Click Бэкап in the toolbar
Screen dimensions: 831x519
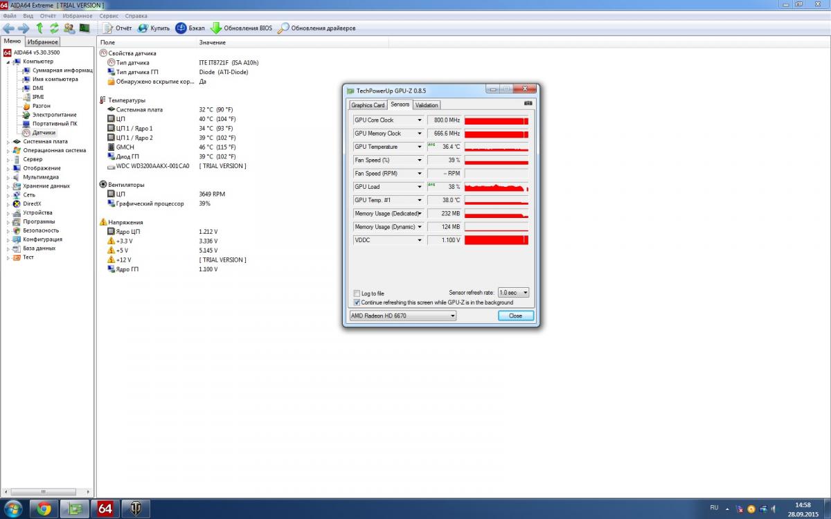tap(190, 28)
